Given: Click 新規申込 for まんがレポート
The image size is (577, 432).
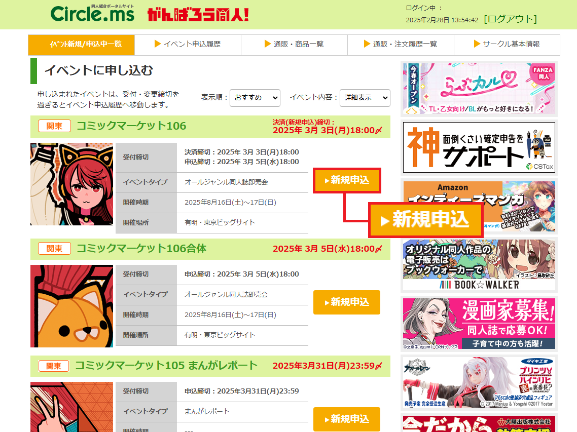Looking at the screenshot, I should pos(347,419).
